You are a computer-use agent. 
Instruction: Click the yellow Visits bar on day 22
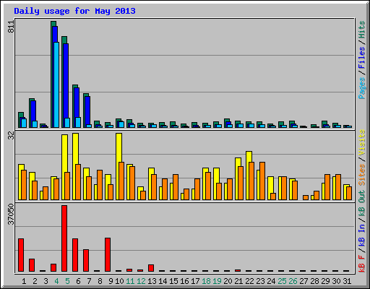click(249, 176)
